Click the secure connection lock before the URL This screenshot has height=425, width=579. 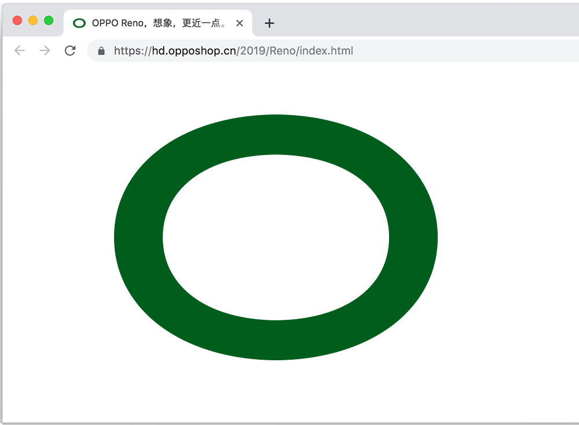(101, 50)
